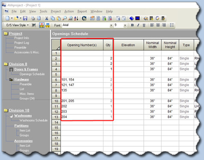This screenshot has width=204, height=160.
Task: Open the View menu
Action: click(x=33, y=12)
